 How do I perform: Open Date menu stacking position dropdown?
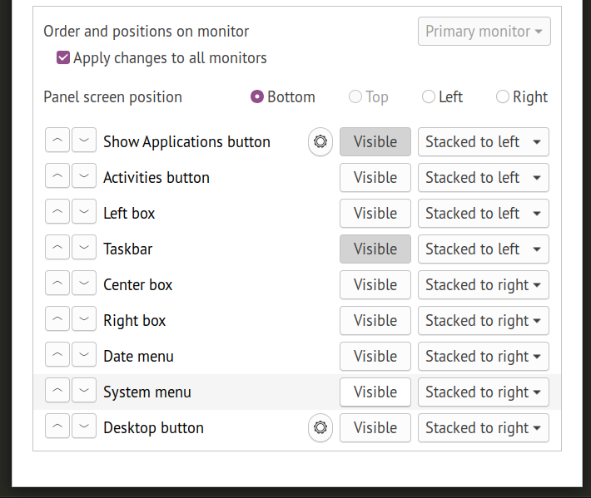pos(483,356)
